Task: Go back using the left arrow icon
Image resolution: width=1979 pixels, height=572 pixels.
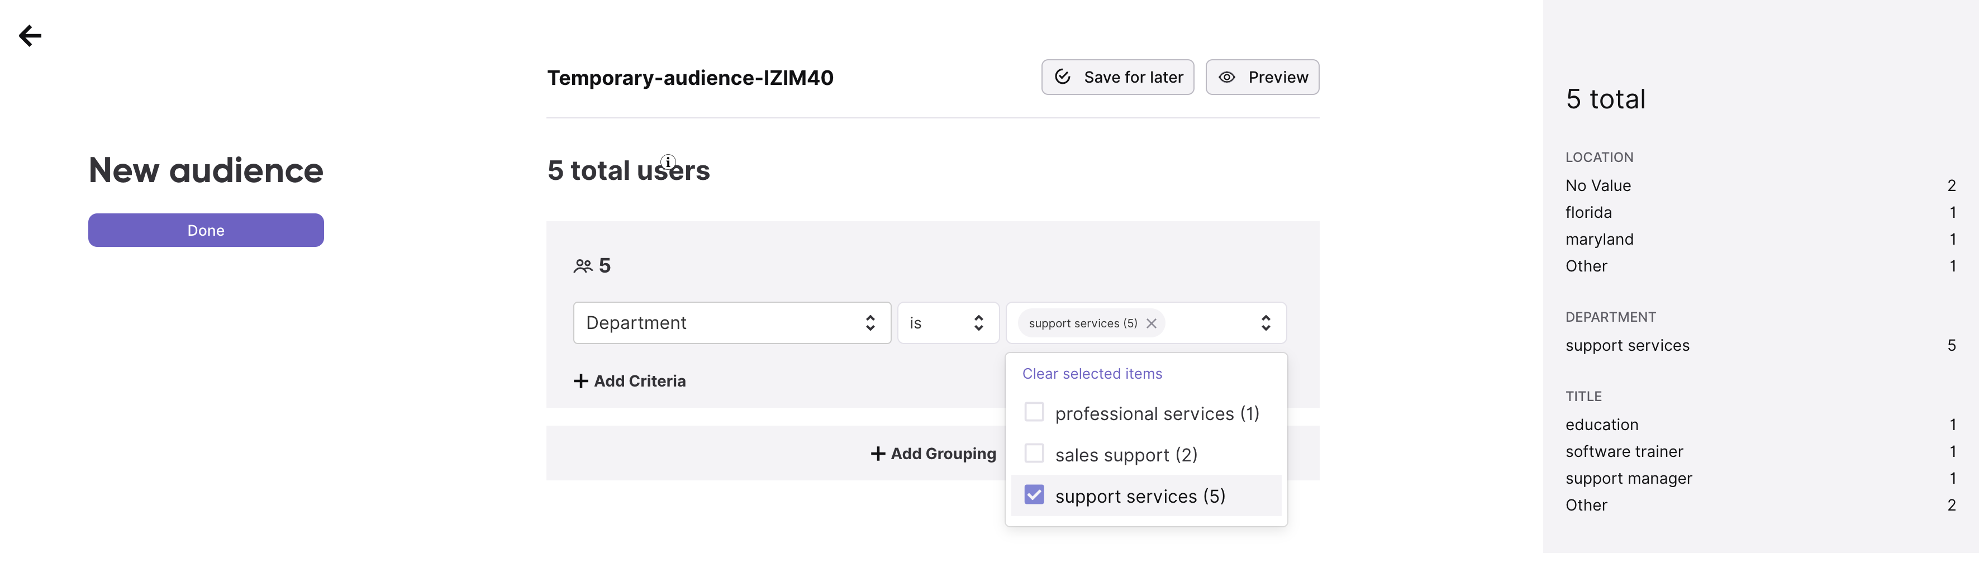Action: click(x=30, y=35)
